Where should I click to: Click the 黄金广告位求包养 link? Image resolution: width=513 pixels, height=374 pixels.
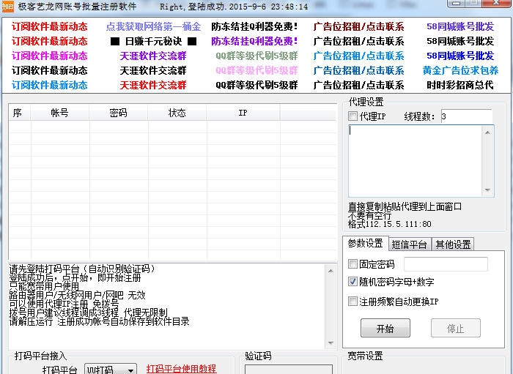pos(460,70)
